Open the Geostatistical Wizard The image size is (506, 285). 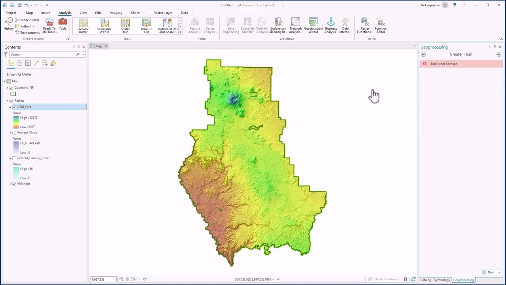pos(313,26)
